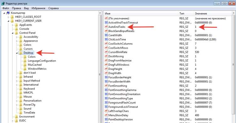The height and width of the screenshot is (123, 236).
Task: Click the (По умолчанию) value icon
Action: click(106, 18)
